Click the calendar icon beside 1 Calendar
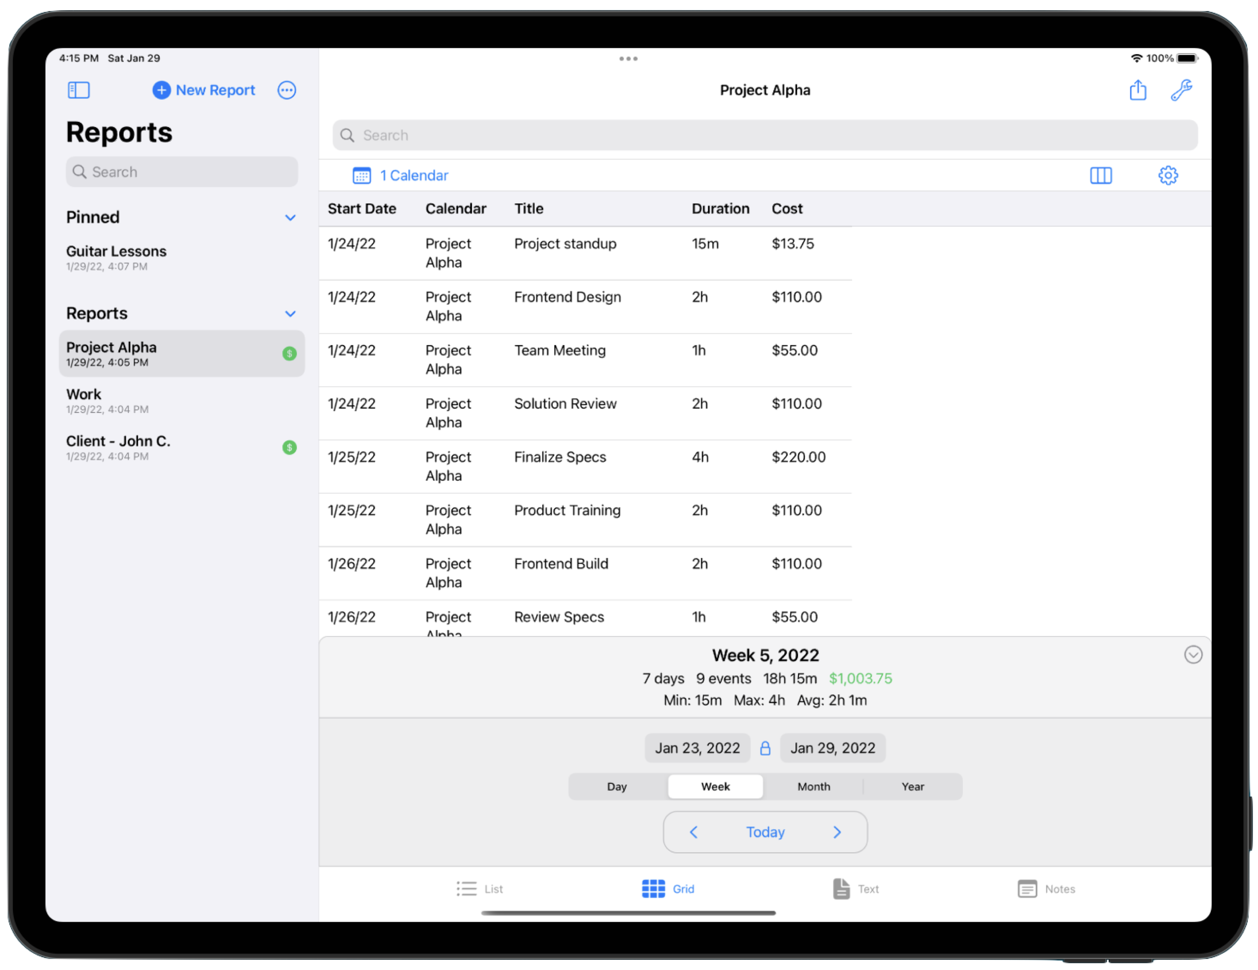 (x=362, y=175)
